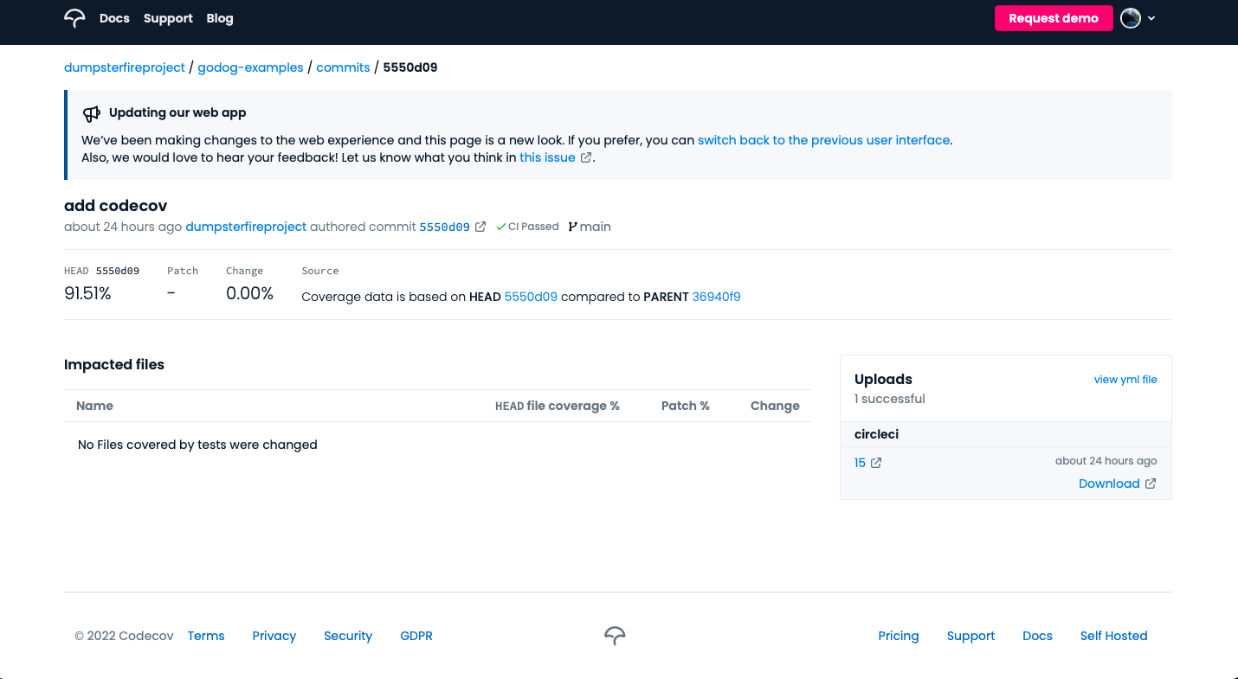The image size is (1238, 679).
Task: Click the Change column header in table
Action: click(x=775, y=406)
